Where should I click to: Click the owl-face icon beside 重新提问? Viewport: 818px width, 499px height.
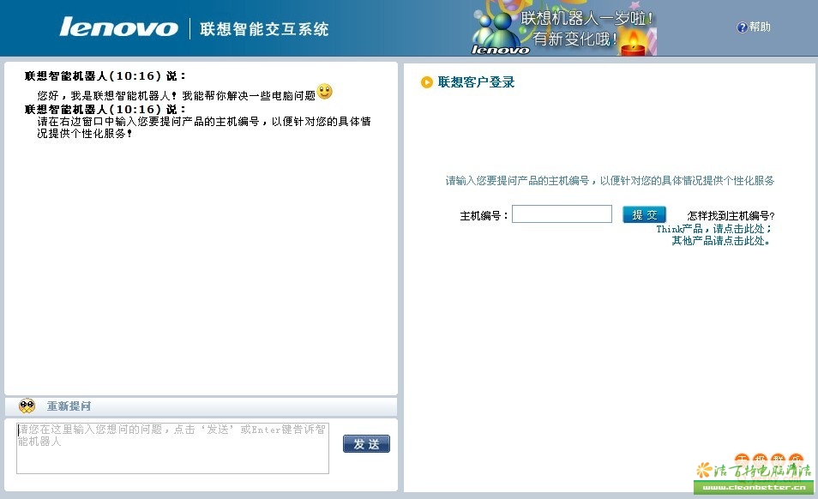pos(27,406)
